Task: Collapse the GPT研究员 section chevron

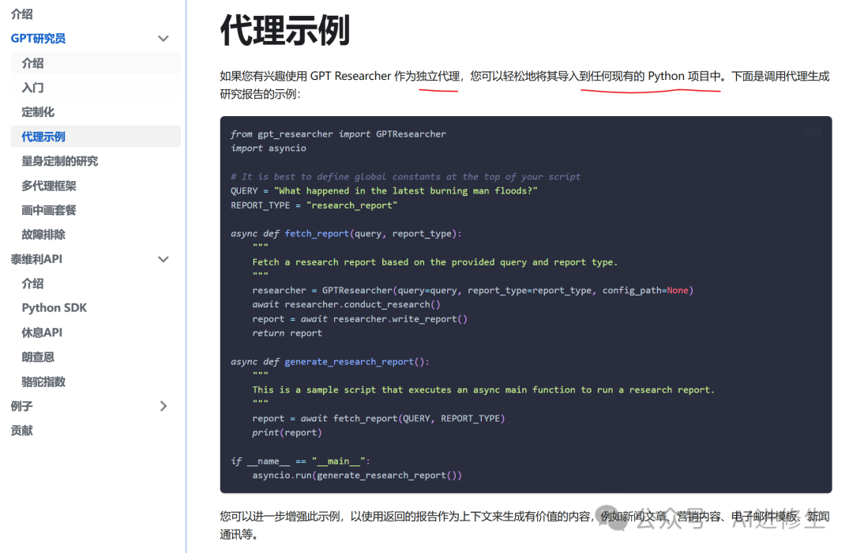Action: tap(163, 39)
